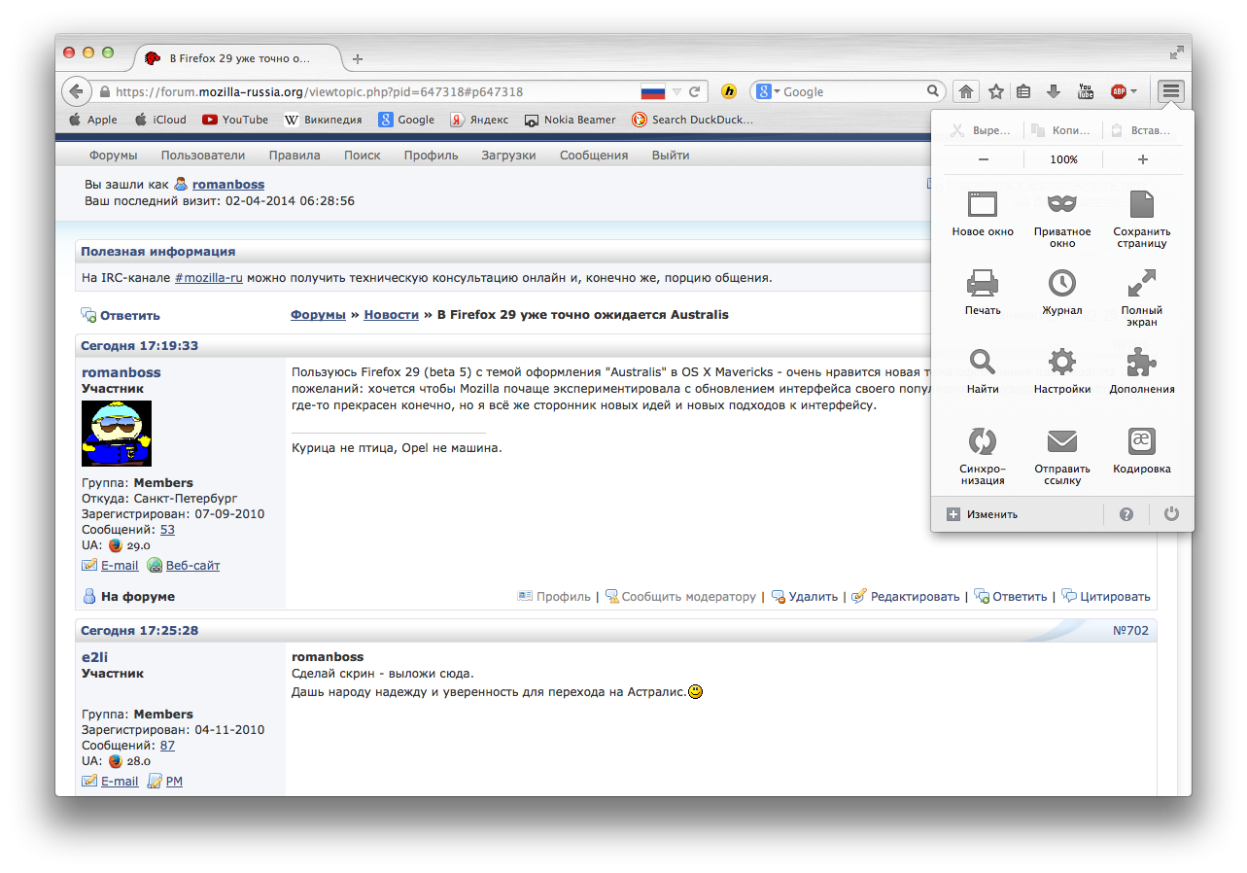This screenshot has height=873, width=1247.
Task: Reset zoom via 100% label
Action: (x=1064, y=159)
